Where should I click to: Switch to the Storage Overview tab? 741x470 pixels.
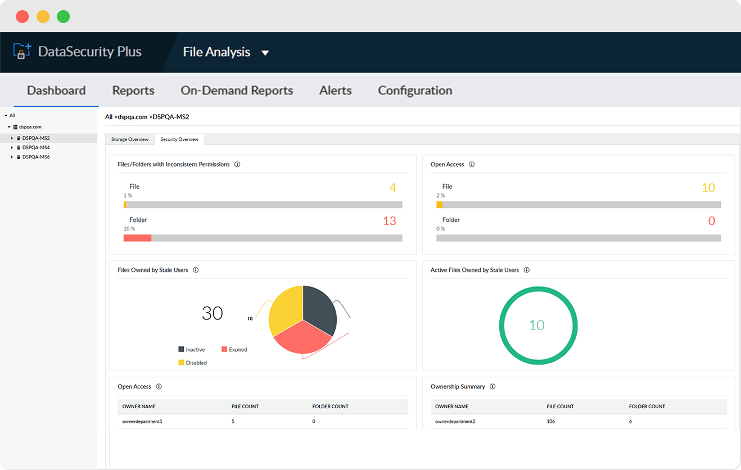click(x=130, y=139)
